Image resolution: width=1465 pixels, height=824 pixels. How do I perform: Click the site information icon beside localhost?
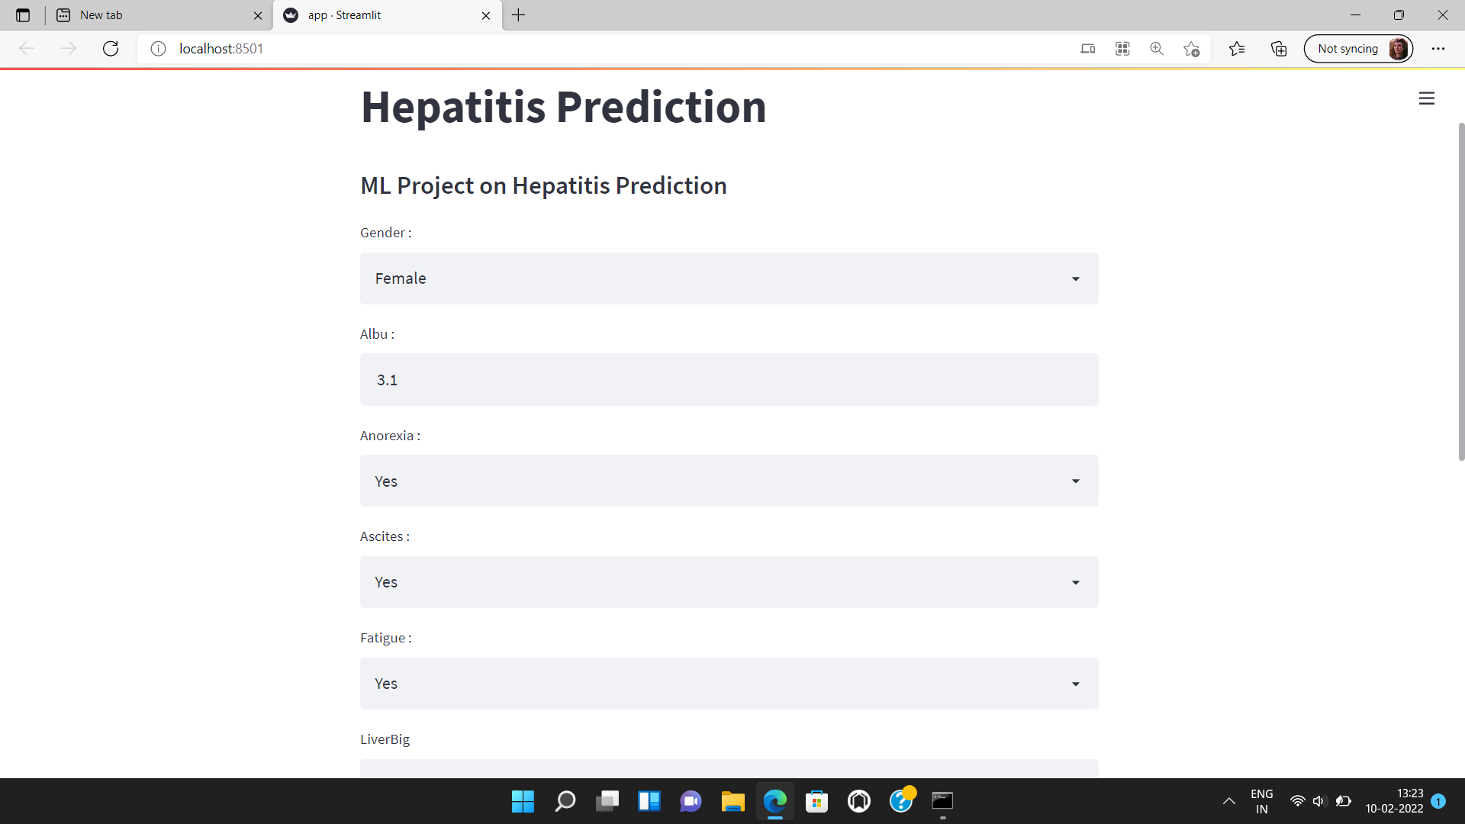pyautogui.click(x=158, y=48)
